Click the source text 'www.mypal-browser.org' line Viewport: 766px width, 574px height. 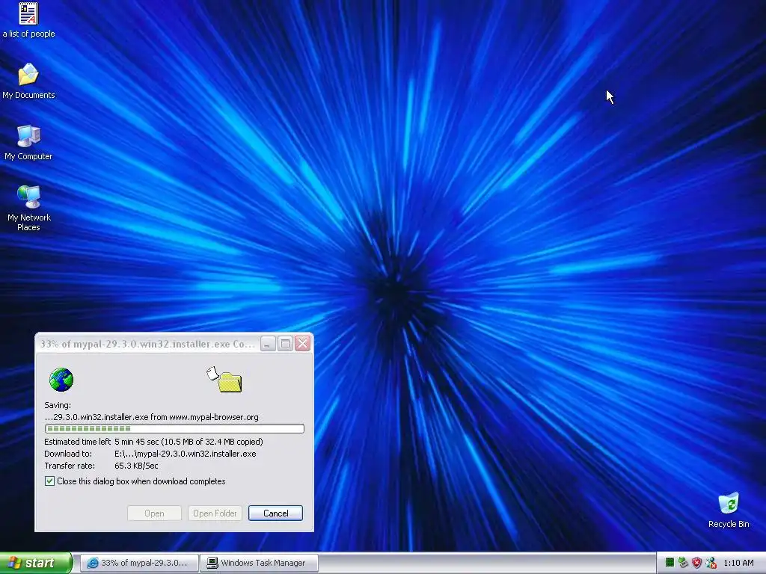[x=151, y=417]
